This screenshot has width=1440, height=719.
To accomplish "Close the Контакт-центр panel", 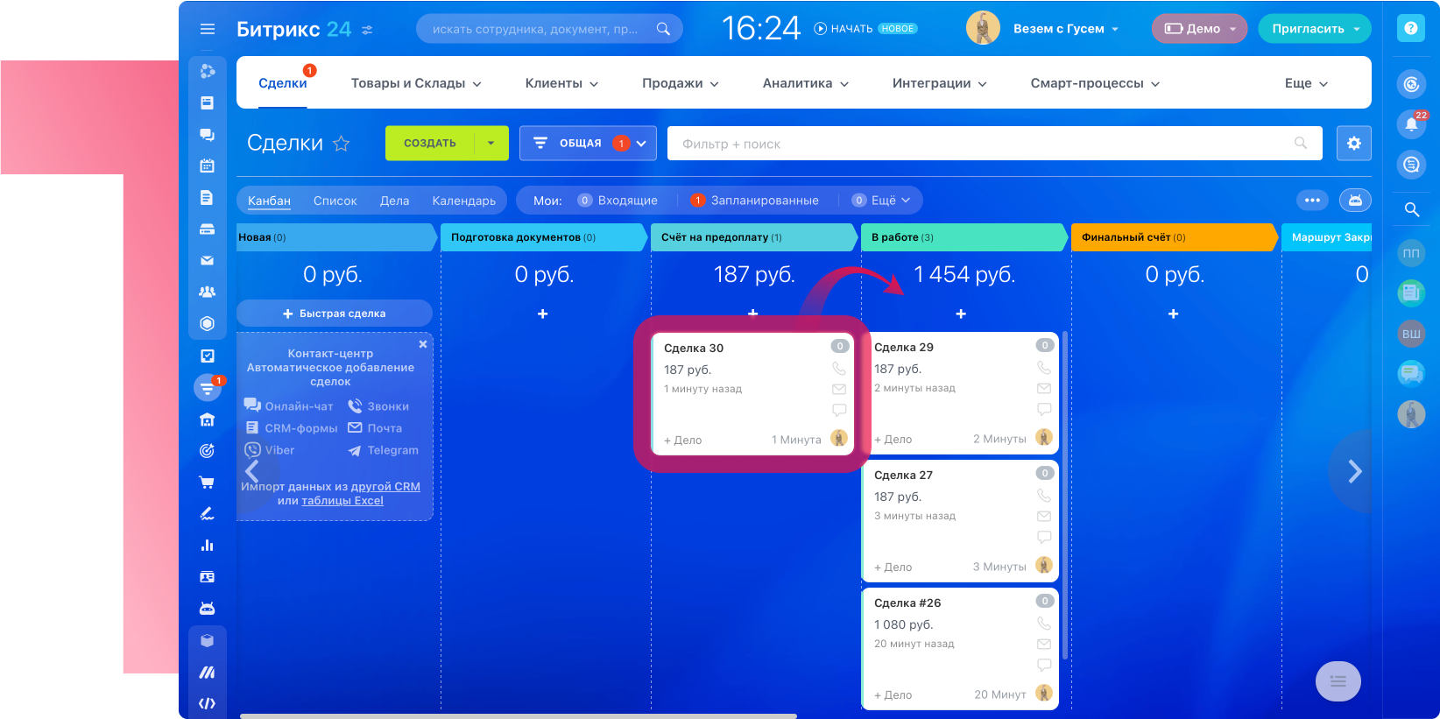I will [423, 345].
